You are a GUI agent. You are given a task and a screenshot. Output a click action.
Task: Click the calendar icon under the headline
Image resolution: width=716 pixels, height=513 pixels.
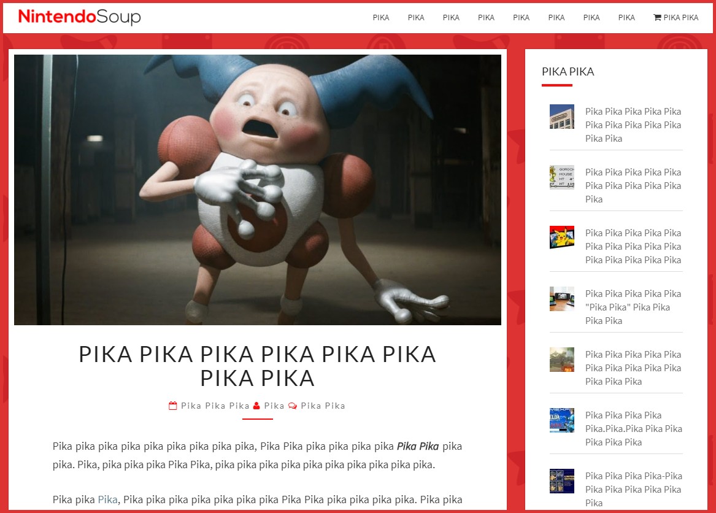pyautogui.click(x=172, y=406)
